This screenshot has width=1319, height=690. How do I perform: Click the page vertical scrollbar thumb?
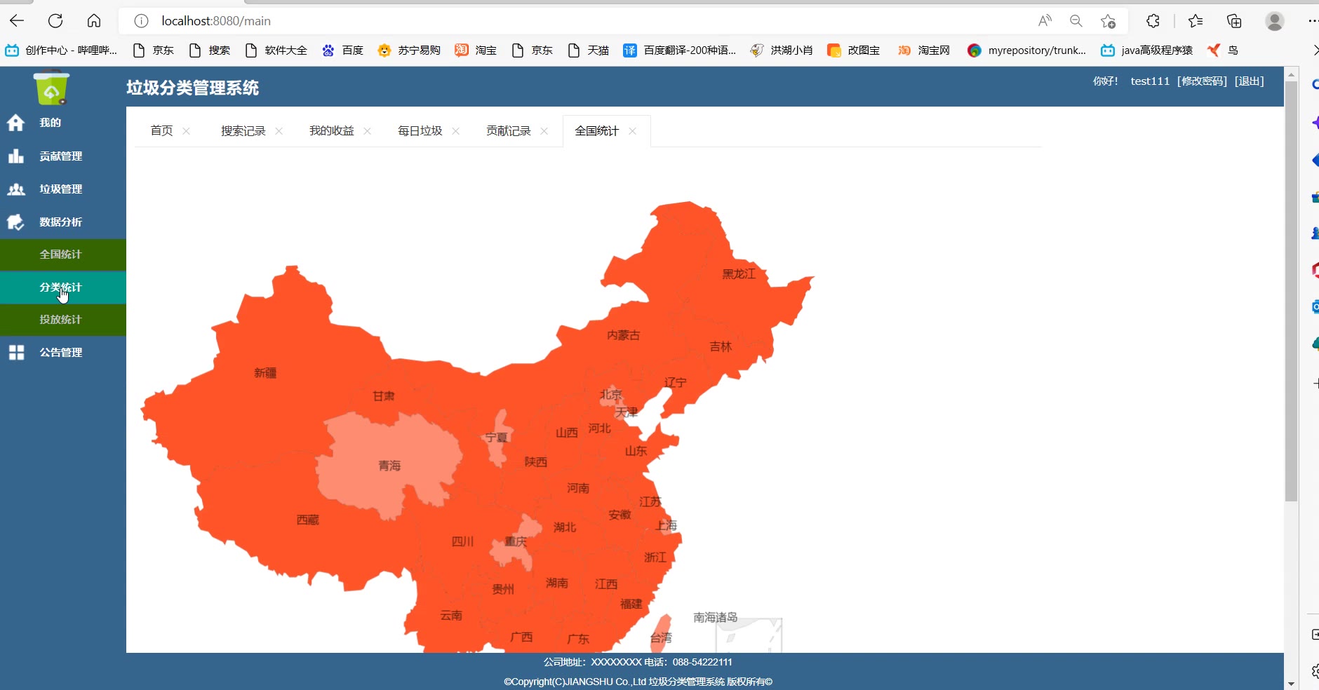tap(1291, 291)
